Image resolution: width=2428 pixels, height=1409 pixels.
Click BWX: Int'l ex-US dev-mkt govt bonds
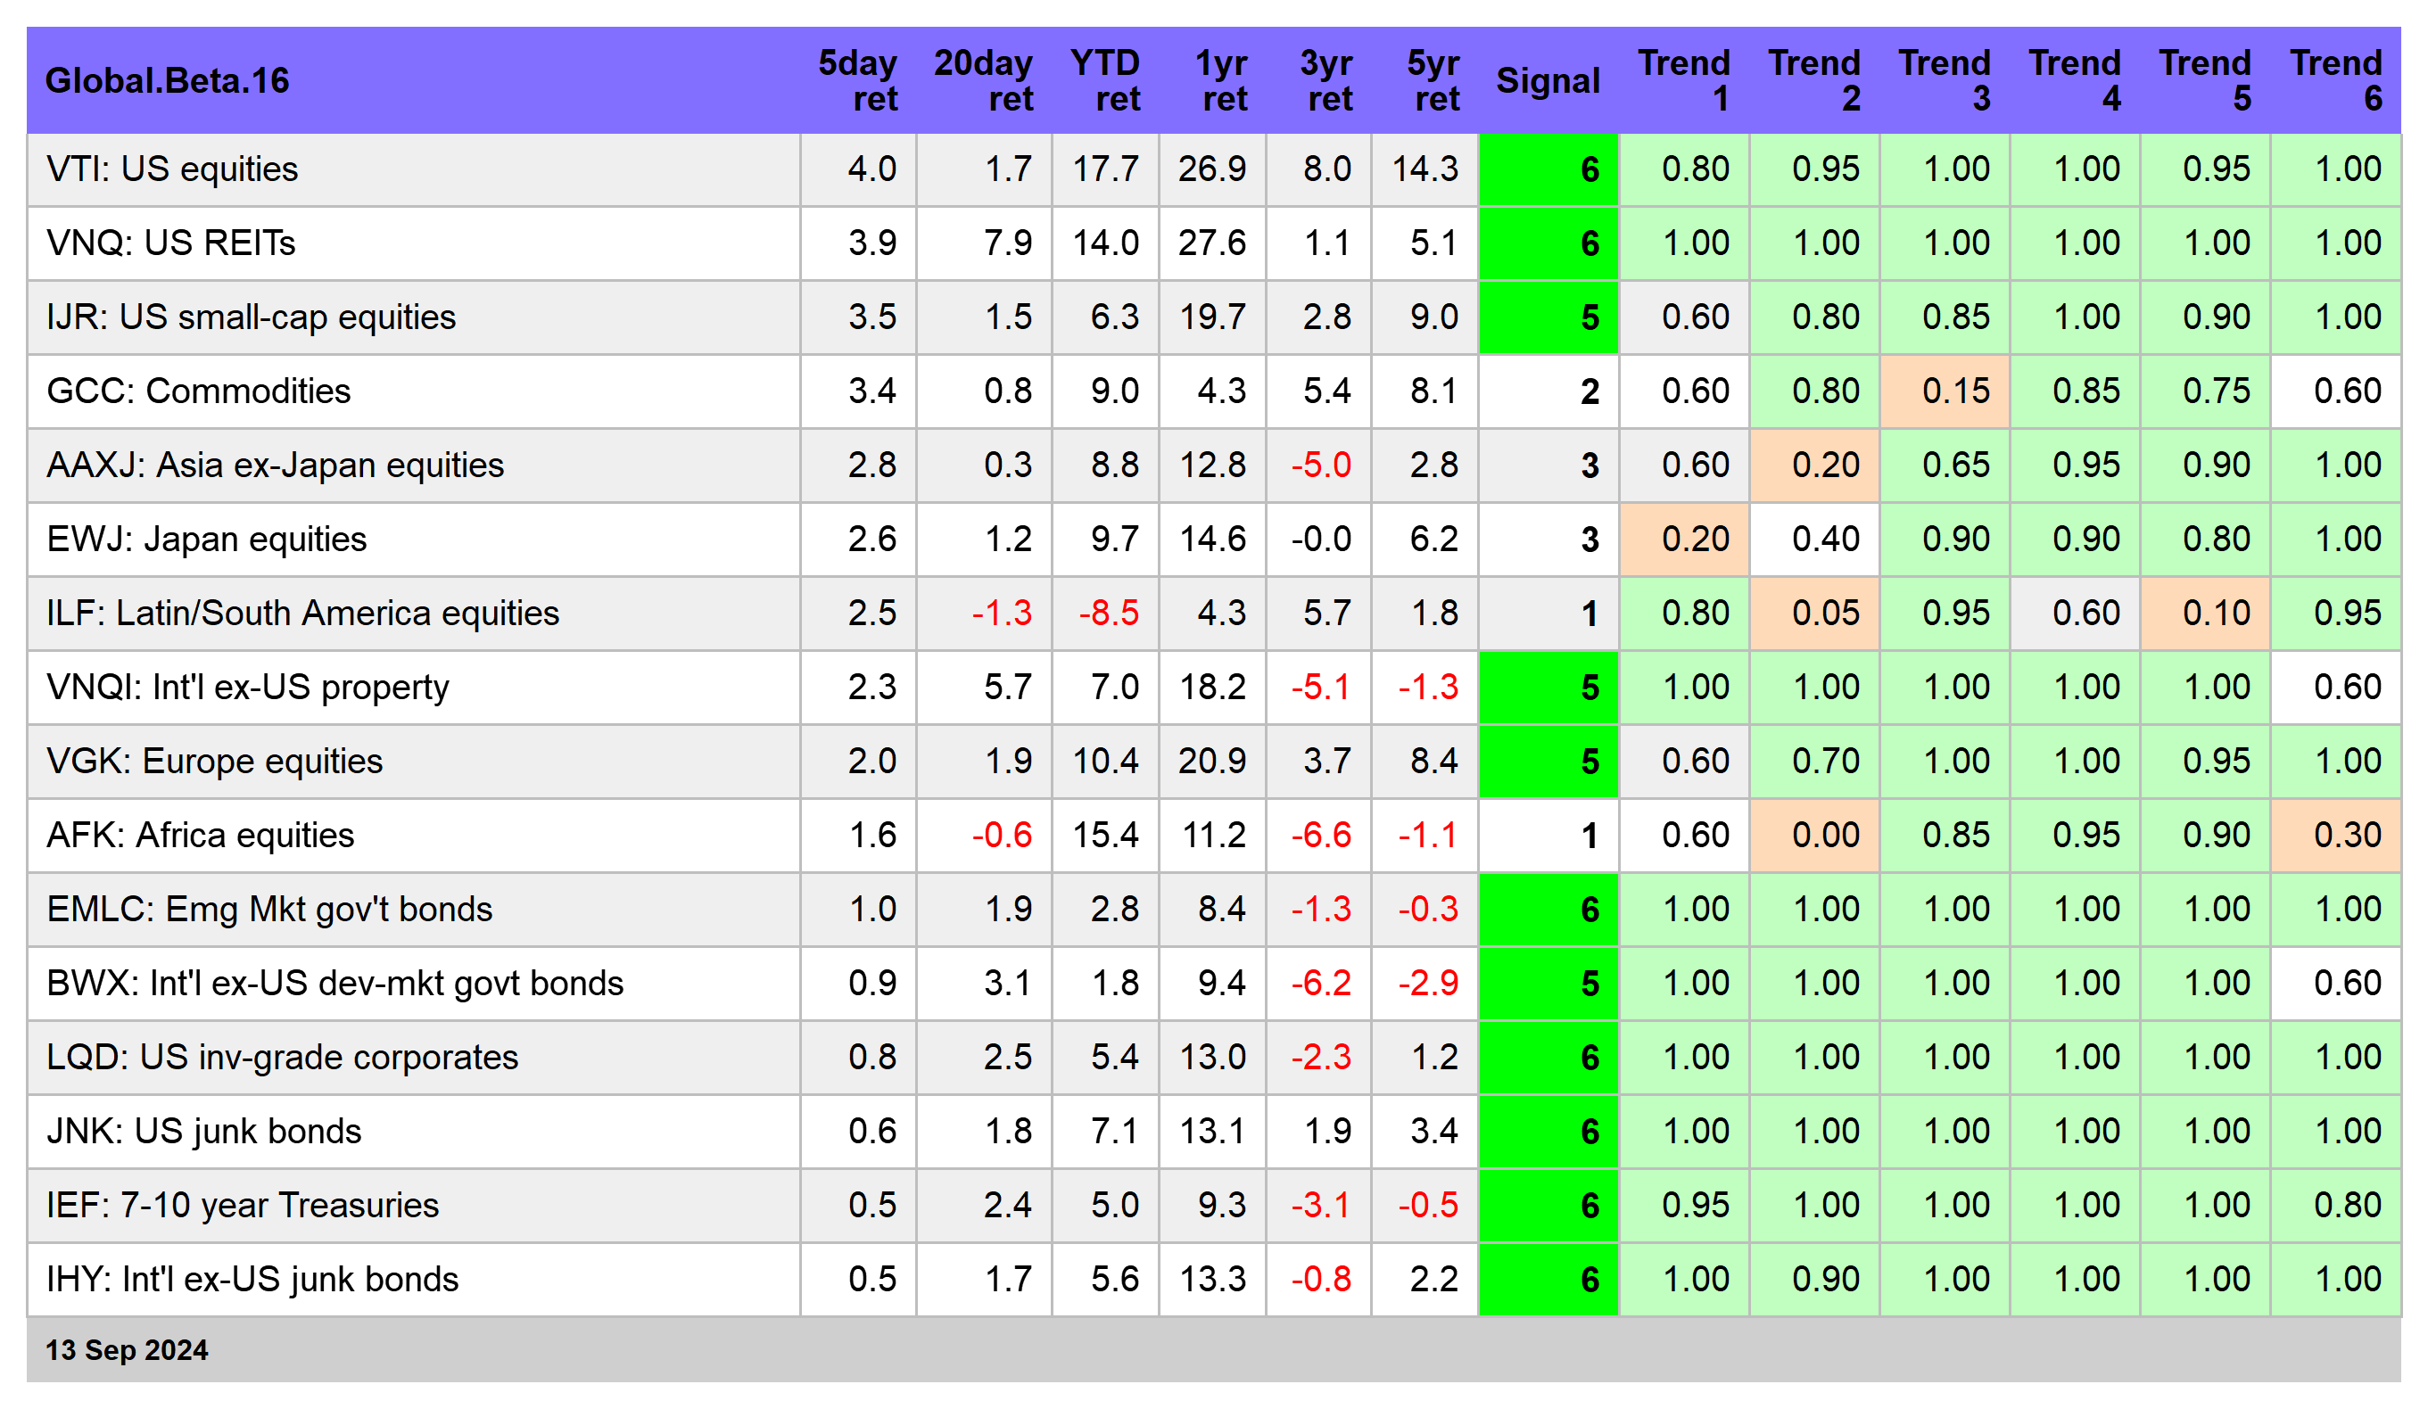click(x=334, y=984)
